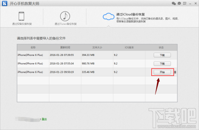Click the 请选择列表中需要导入的备份文件 heading
This screenshot has height=130, width=199.
tap(41, 38)
